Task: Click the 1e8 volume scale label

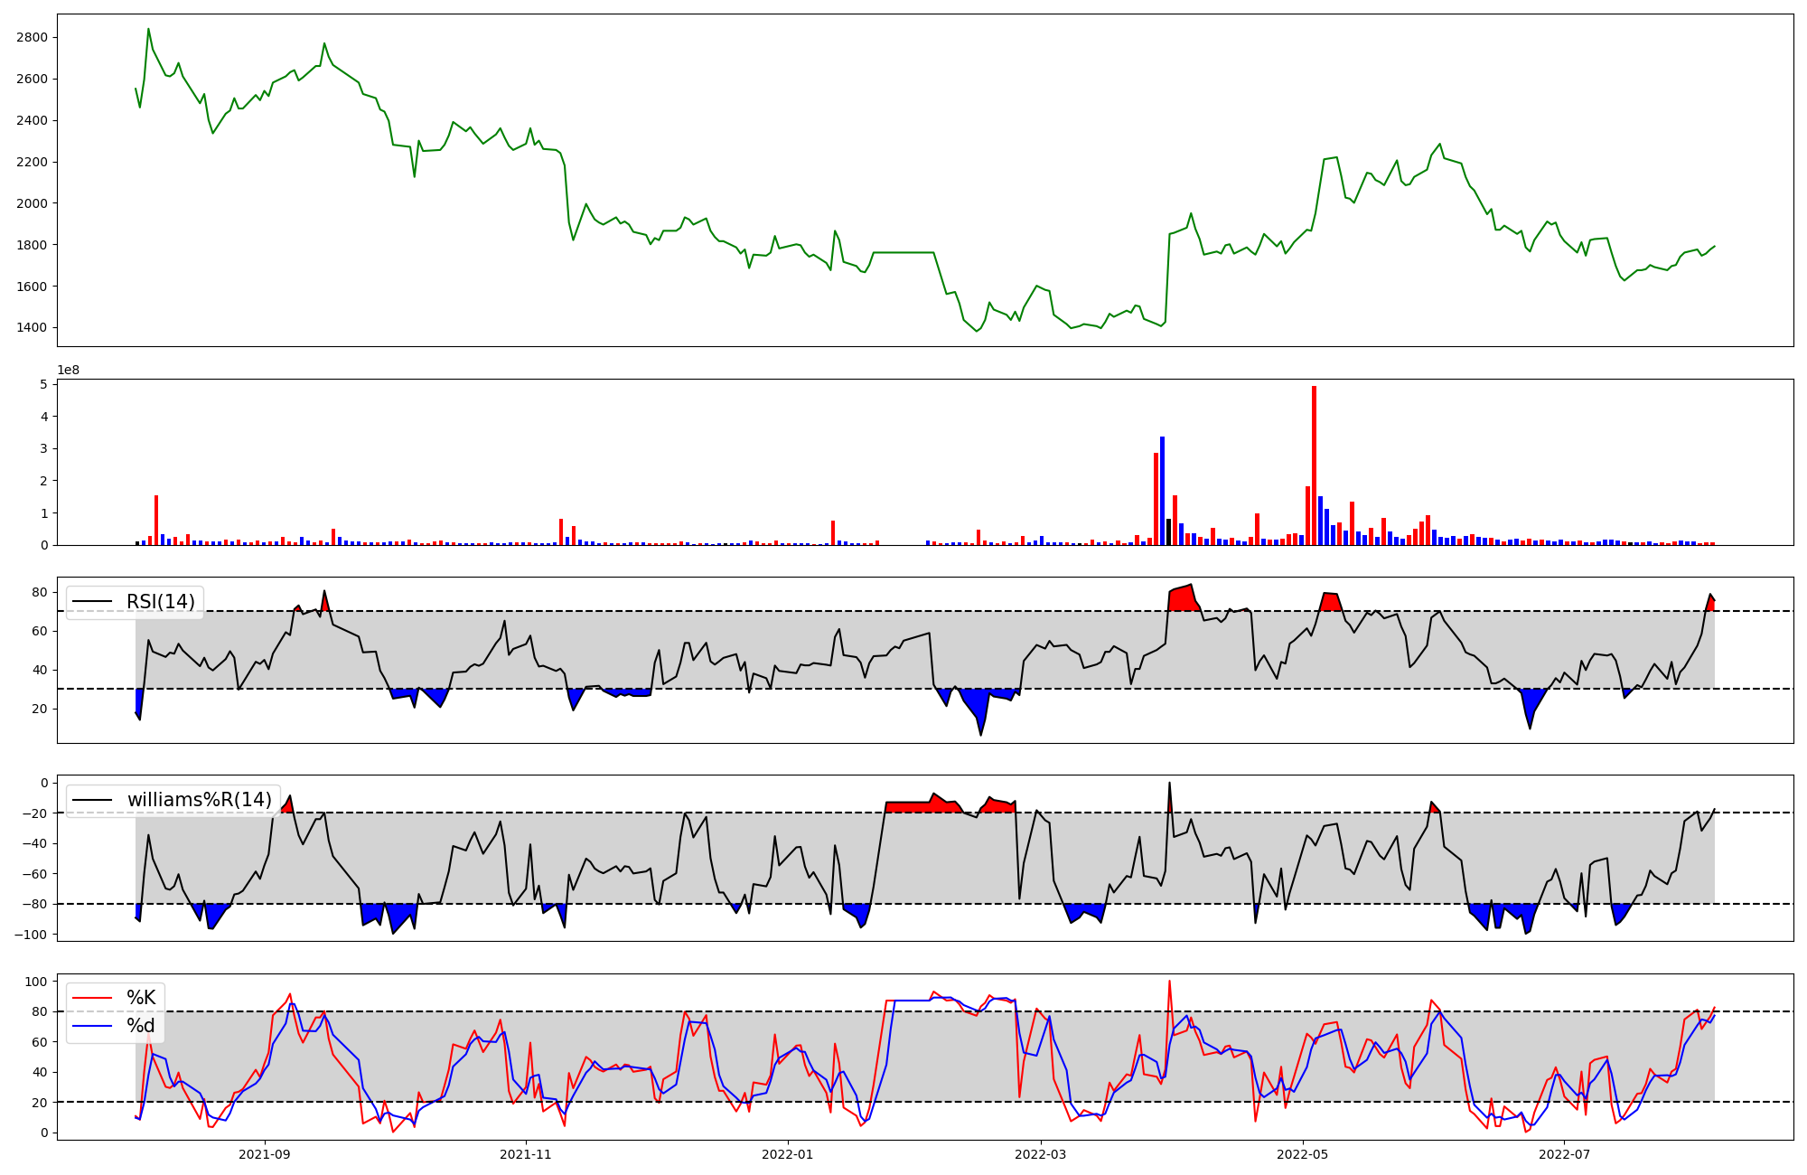Action: (x=69, y=370)
